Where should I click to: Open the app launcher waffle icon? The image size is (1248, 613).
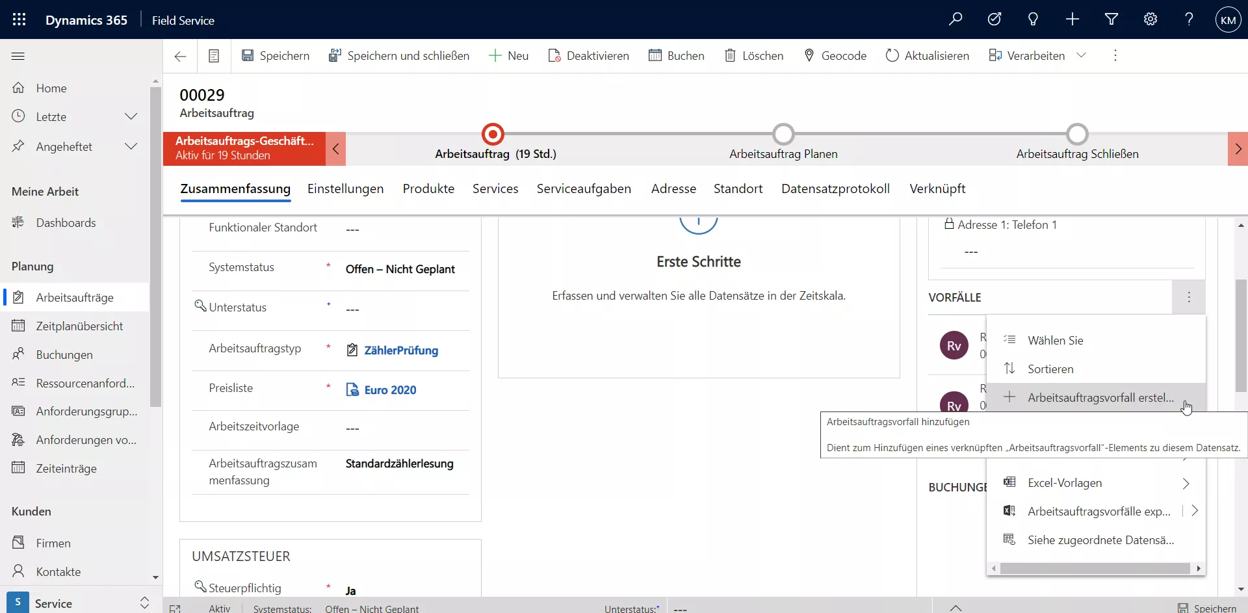click(x=19, y=20)
